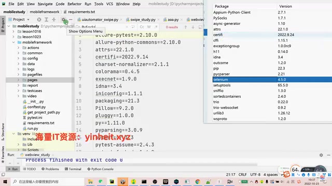Click the 4 spaces indent setting in the status bar
The image size is (332, 186).
270,175
